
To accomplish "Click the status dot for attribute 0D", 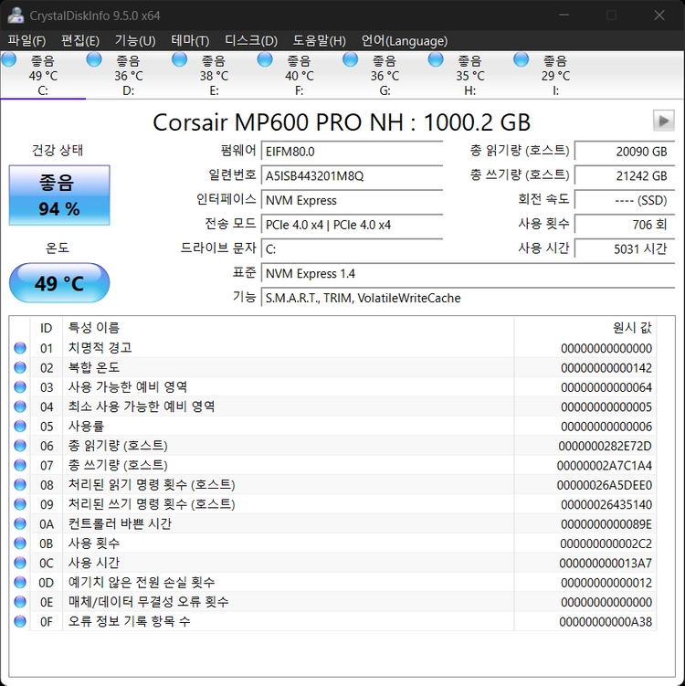I will tap(20, 582).
